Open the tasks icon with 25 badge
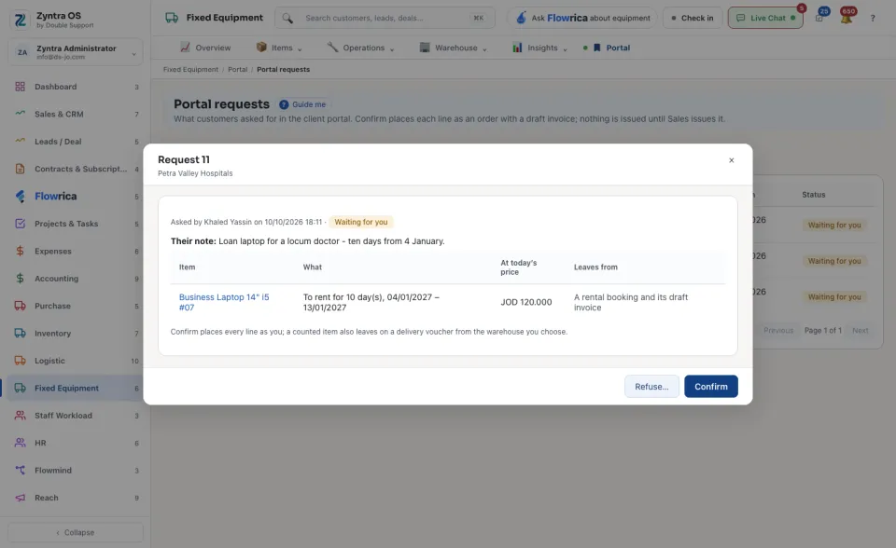The width and height of the screenshot is (896, 548). pos(819,19)
